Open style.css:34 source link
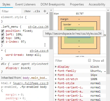 38,27
